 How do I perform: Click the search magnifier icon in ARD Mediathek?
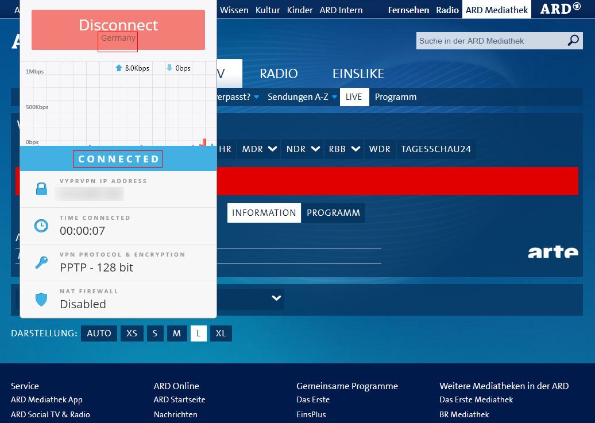click(573, 40)
